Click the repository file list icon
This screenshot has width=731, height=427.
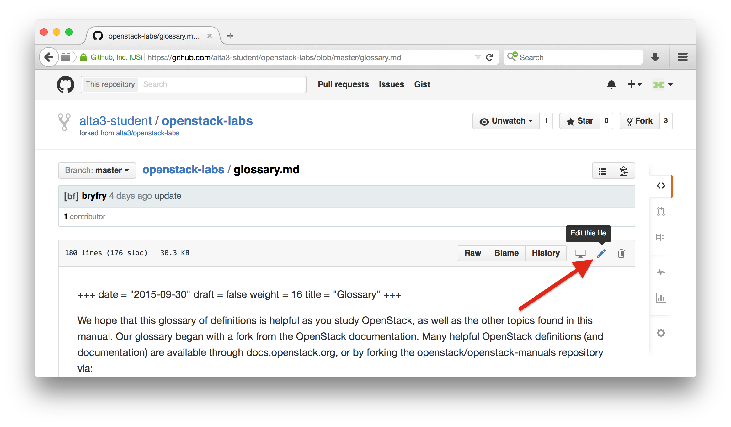(603, 170)
